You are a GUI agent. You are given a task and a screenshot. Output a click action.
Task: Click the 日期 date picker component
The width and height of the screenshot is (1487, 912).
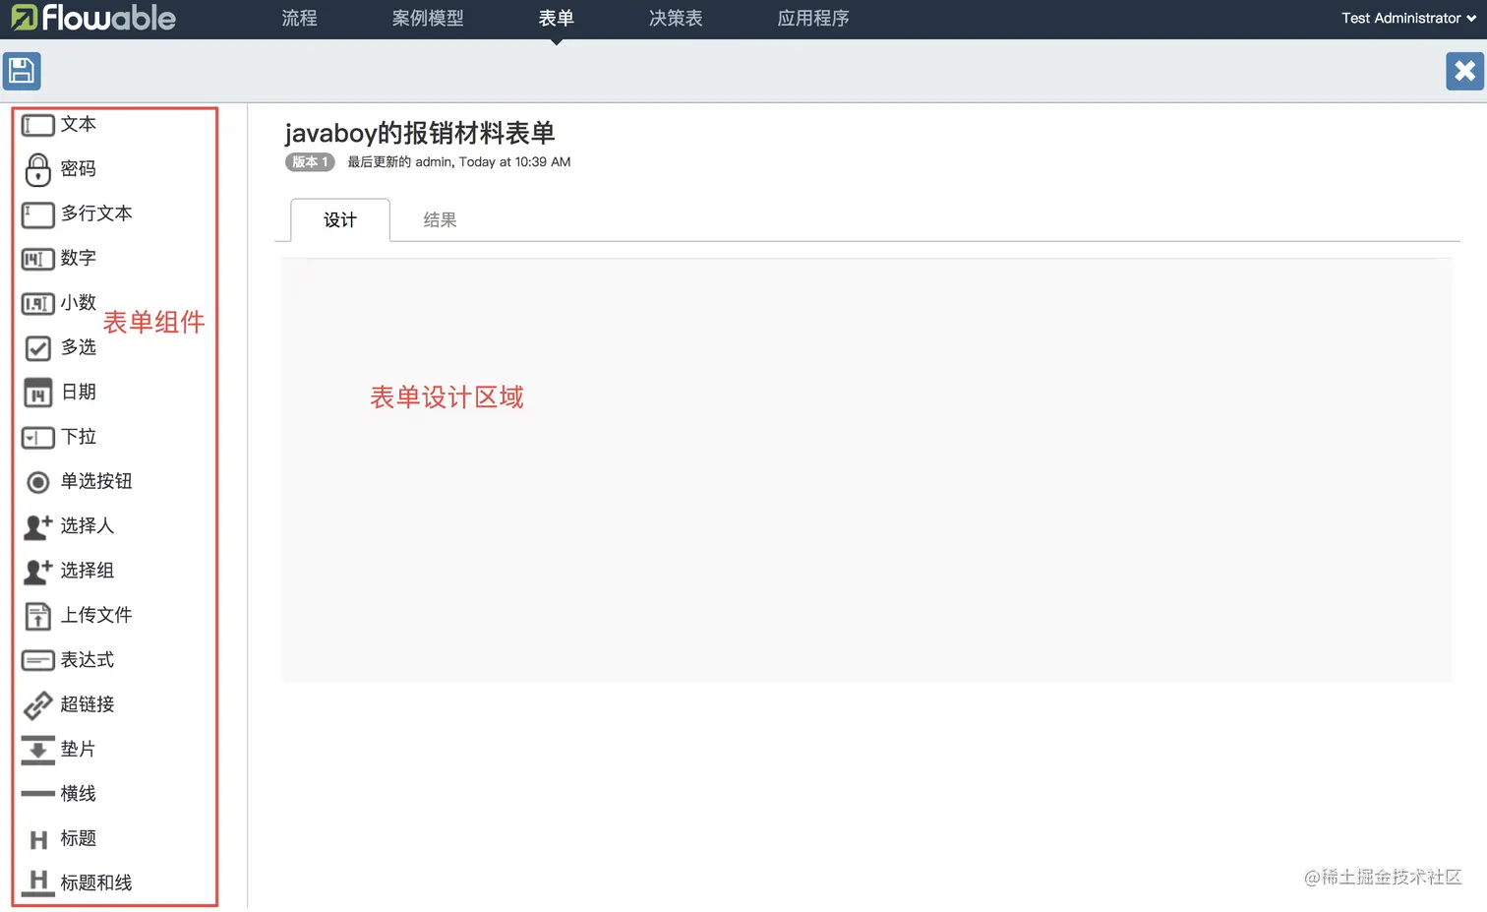click(x=78, y=392)
